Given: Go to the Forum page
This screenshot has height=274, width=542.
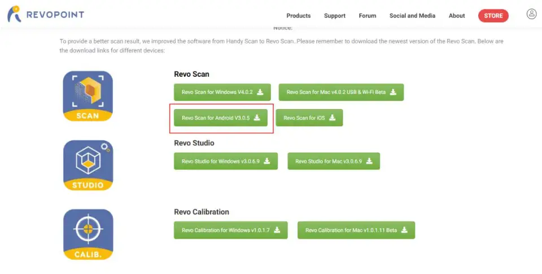Looking at the screenshot, I should pos(368,16).
